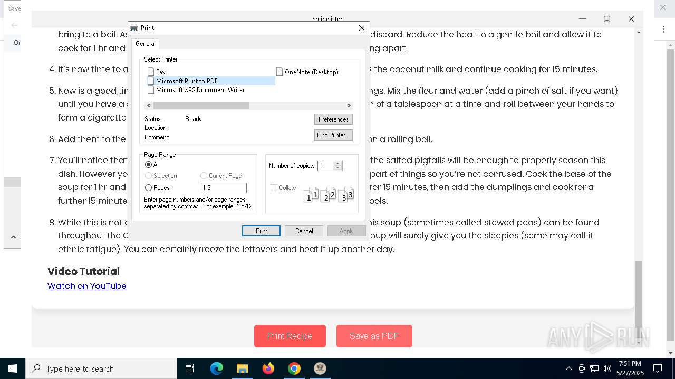
Task: Open network settings tray icon
Action: point(594,368)
